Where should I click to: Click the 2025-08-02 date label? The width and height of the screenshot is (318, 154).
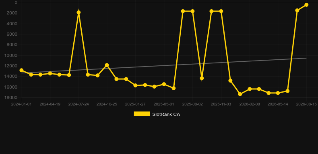(x=192, y=104)
